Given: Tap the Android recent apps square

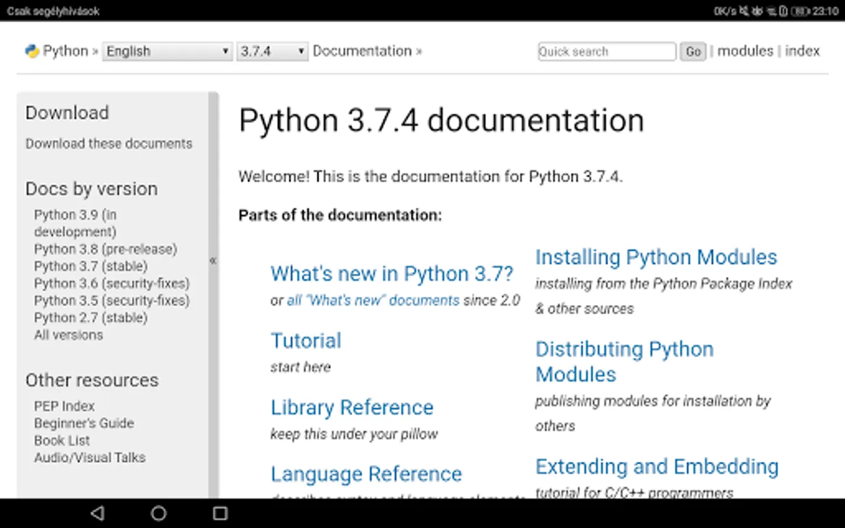Looking at the screenshot, I should 220,513.
